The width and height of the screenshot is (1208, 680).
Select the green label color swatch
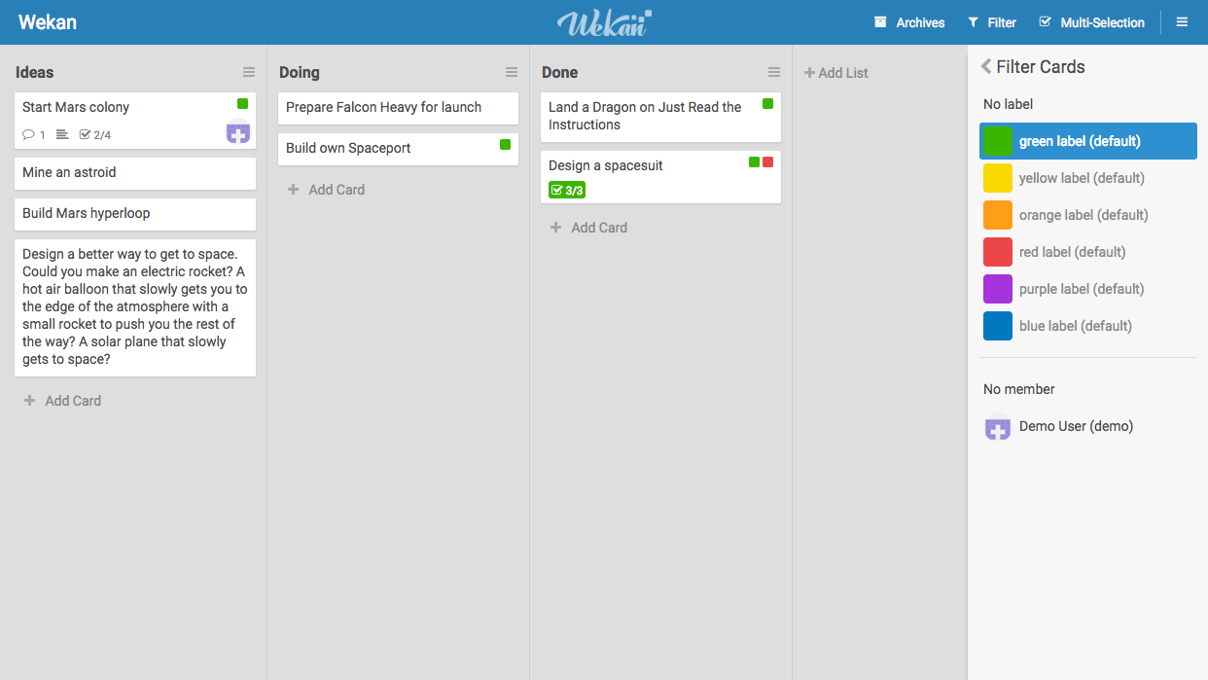[997, 141]
